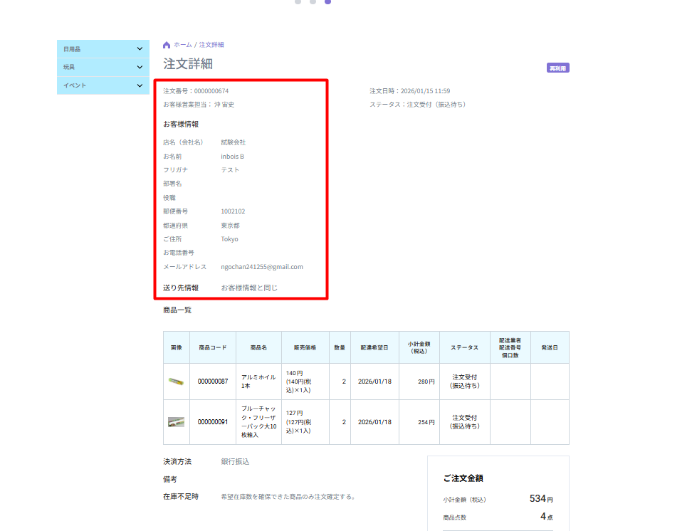Click the home icon in the breadcrumb

[x=167, y=45]
